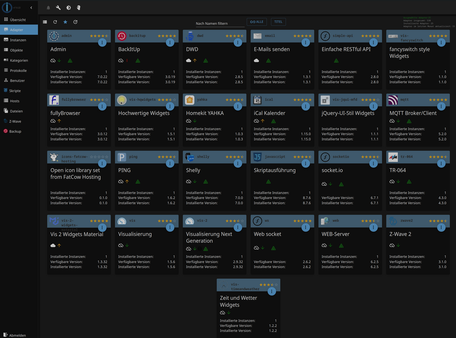The width and height of the screenshot is (456, 338).
Task: Open the shelly card's three-dot menu
Action: pyautogui.click(x=238, y=163)
